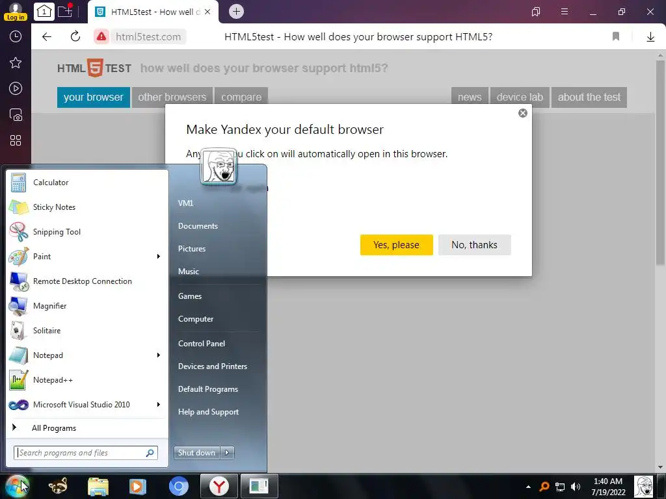Click the volume speaker tray icon

click(576, 487)
